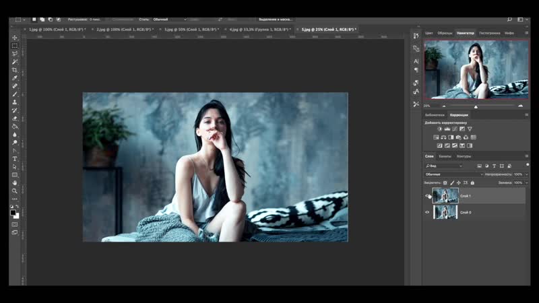Add Threshold adjustment layer
This screenshot has height=303, width=539.
455,145
